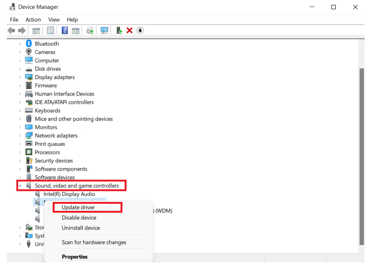Expand the Software components node
368x268 pixels.
(x=20, y=169)
